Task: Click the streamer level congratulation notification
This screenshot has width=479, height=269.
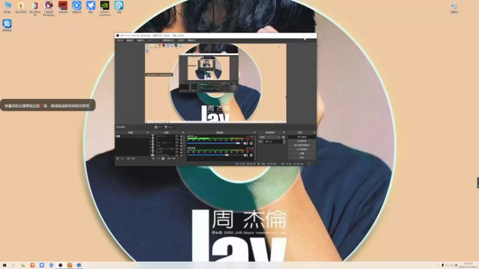Action: [48, 106]
